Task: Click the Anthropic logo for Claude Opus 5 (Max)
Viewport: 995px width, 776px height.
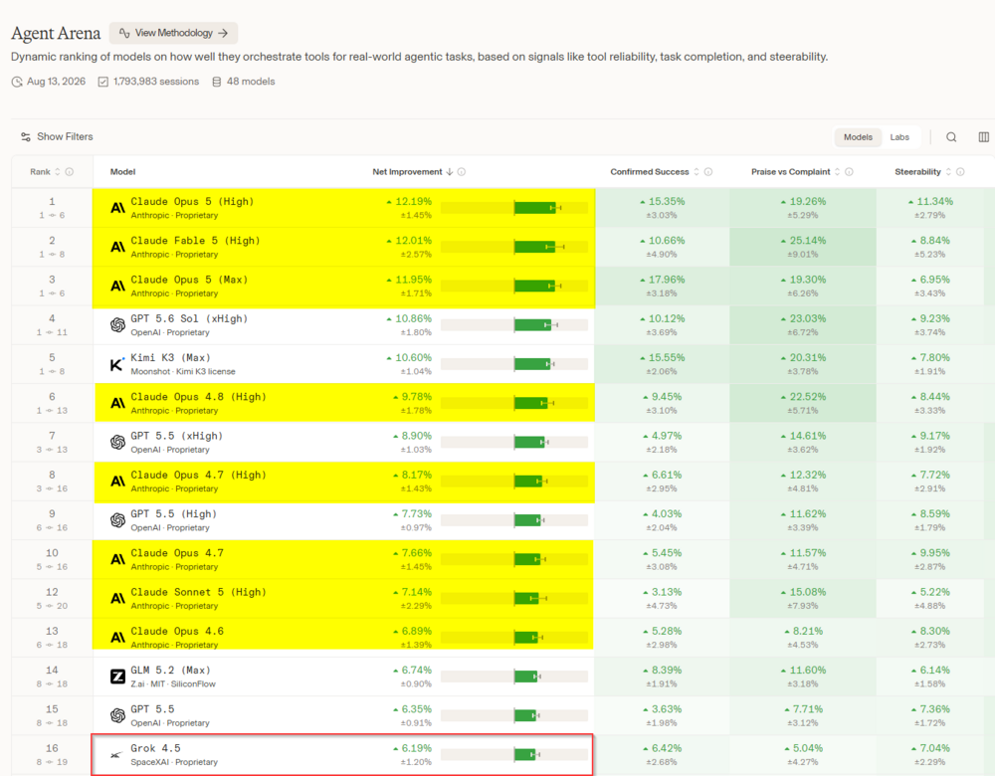Action: pyautogui.click(x=117, y=286)
